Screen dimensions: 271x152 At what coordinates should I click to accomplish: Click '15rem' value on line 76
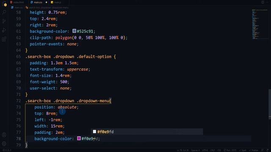[x=56, y=126]
